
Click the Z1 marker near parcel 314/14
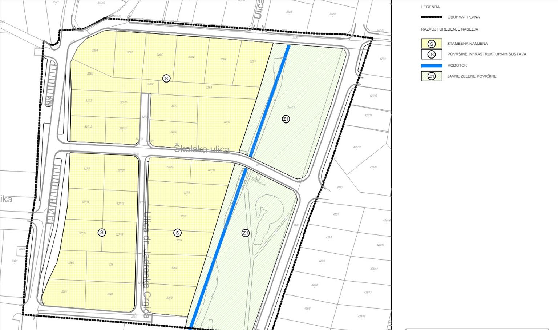[286, 119]
